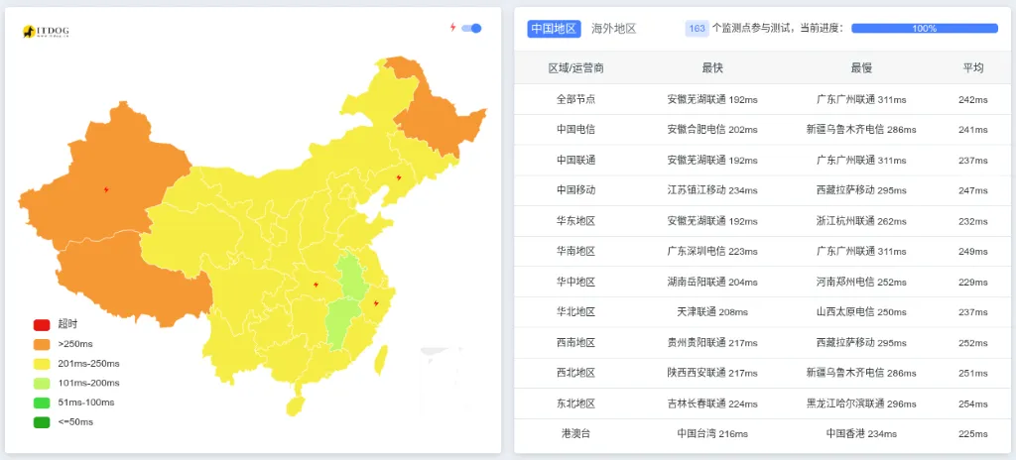Viewport: 1016px width, 460px height.
Task: Select the 华北地区 row label
Action: click(x=575, y=312)
